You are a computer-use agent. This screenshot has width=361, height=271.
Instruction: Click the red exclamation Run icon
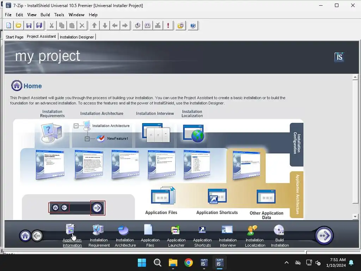168,25
